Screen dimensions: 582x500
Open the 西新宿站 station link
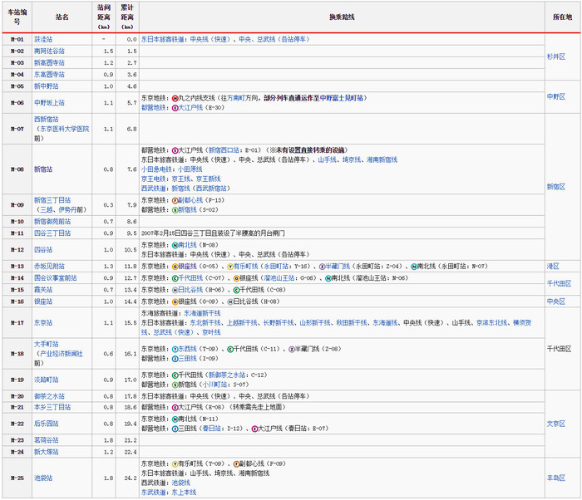46,120
